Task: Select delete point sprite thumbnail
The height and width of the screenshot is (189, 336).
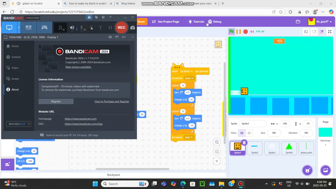Action: (306, 148)
